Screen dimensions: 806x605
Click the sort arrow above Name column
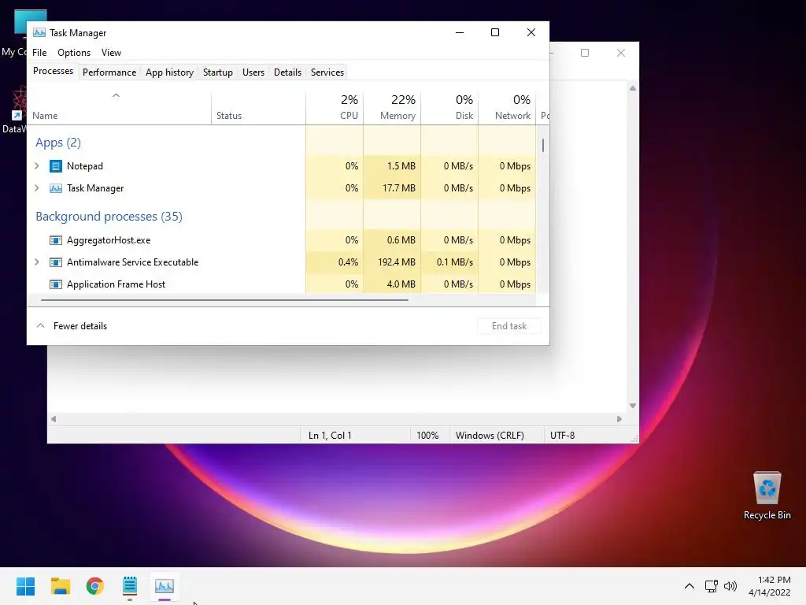tap(116, 95)
